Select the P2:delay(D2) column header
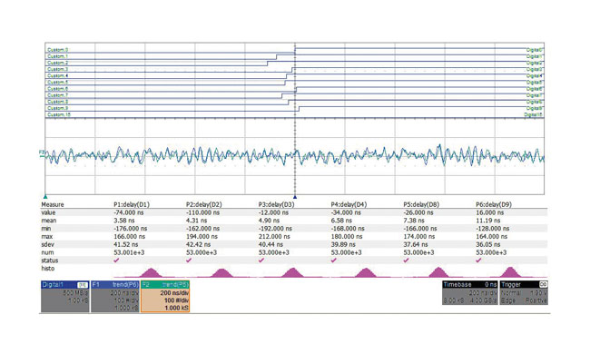The image size is (590, 354). pyautogui.click(x=204, y=204)
